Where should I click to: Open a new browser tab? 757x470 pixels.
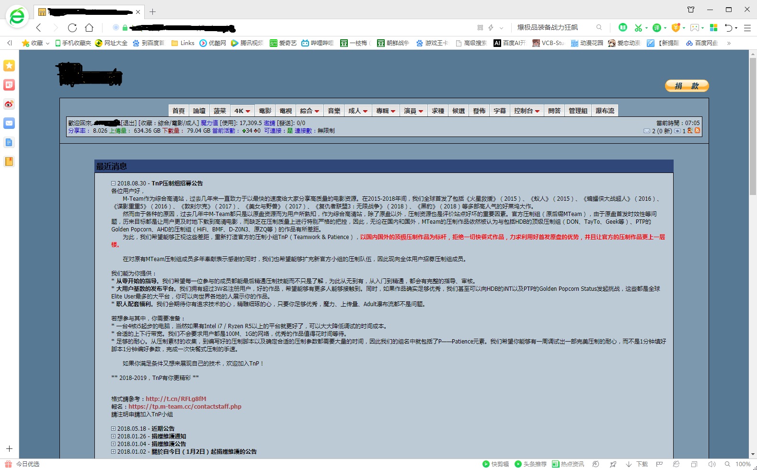tap(152, 11)
